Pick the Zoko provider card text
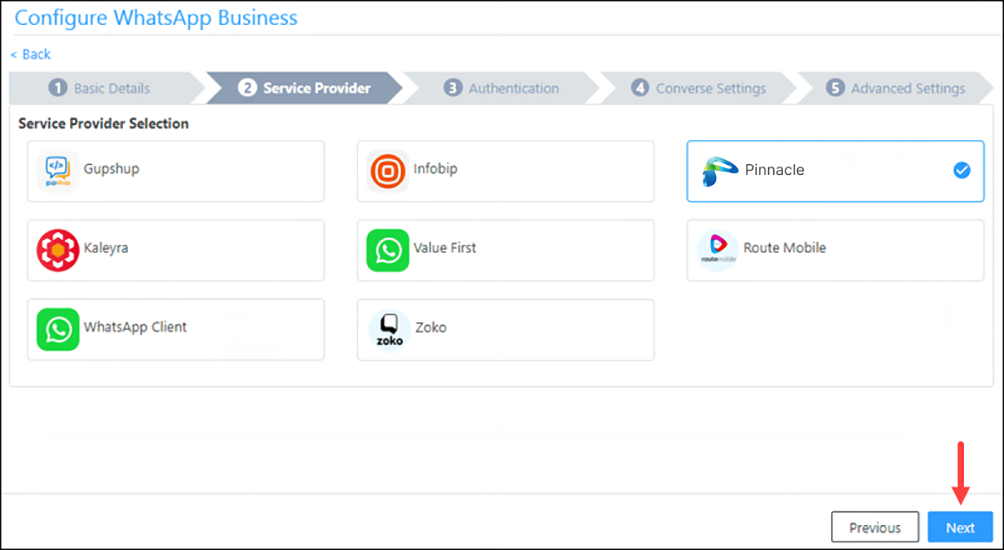The height and width of the screenshot is (550, 1004). coord(431,327)
